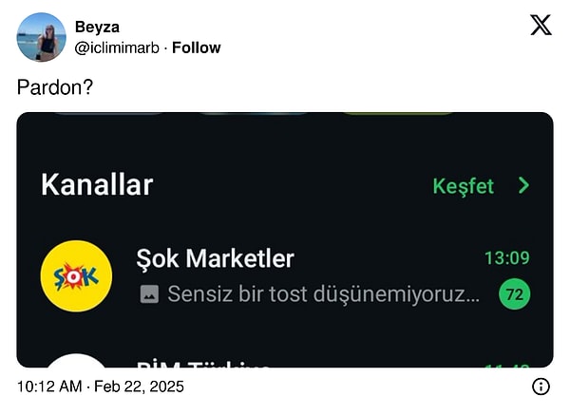The height and width of the screenshot is (415, 570).
Task: Open the partially visible BİM Türkiye channel
Action: 285,362
